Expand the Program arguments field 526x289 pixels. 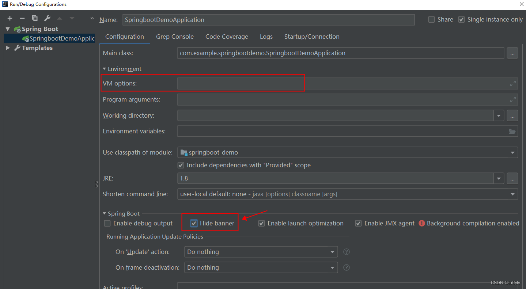tap(513, 99)
